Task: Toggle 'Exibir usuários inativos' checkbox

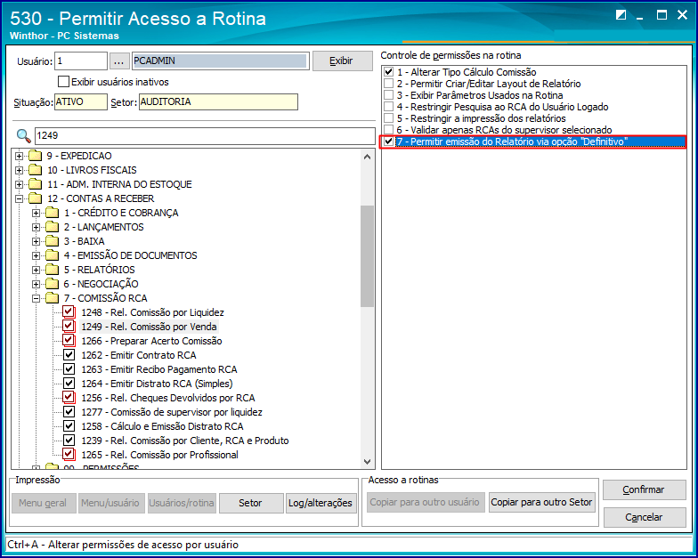Action: coord(64,82)
